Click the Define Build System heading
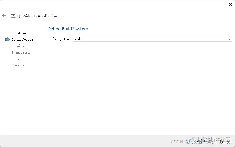The image size is (235, 147). (x=68, y=29)
